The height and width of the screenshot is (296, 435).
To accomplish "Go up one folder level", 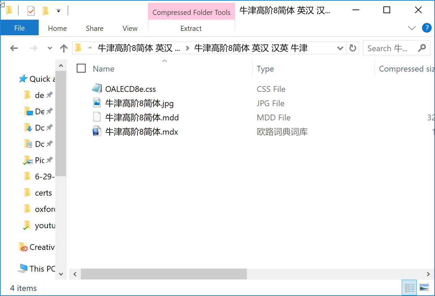I will click(x=64, y=48).
